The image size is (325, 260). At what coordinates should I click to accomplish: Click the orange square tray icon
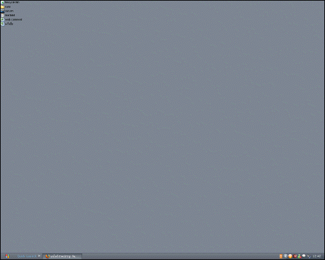281,256
